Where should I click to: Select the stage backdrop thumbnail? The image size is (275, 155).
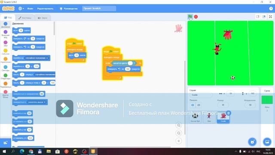pyautogui.click(x=267, y=100)
